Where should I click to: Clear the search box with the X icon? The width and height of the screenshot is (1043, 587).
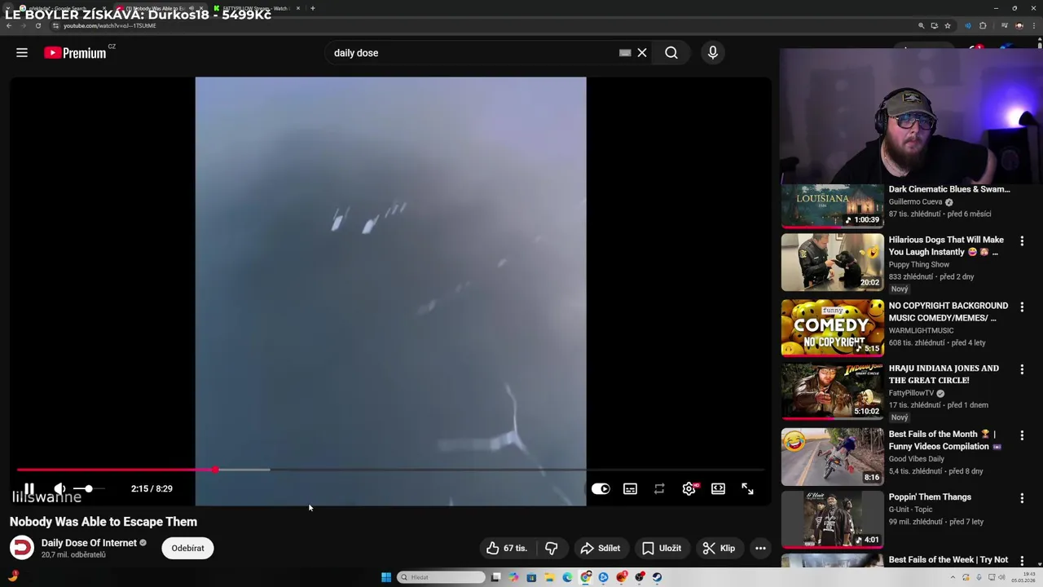coord(642,53)
